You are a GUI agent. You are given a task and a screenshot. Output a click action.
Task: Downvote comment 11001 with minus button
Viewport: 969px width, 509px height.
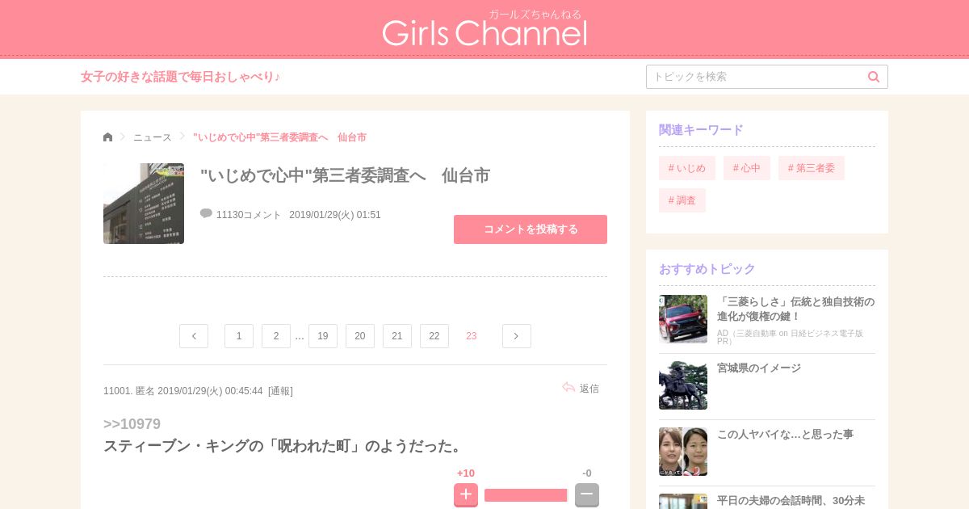tap(587, 494)
